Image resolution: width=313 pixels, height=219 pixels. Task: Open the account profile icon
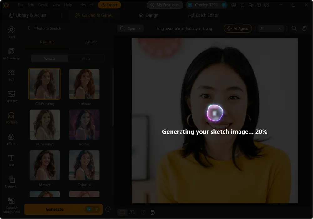tap(233, 5)
